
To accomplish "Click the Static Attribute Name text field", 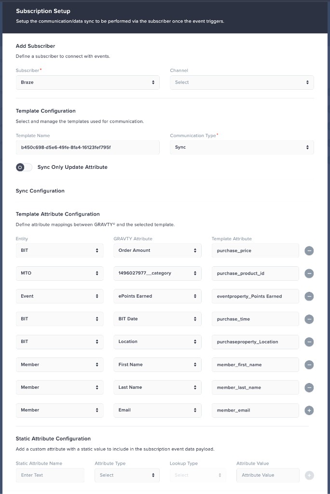I will (x=50, y=475).
